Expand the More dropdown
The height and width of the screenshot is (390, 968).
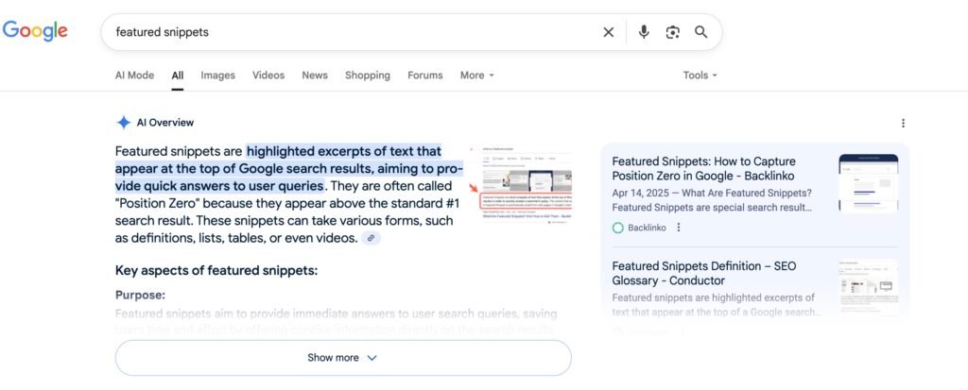pos(477,76)
